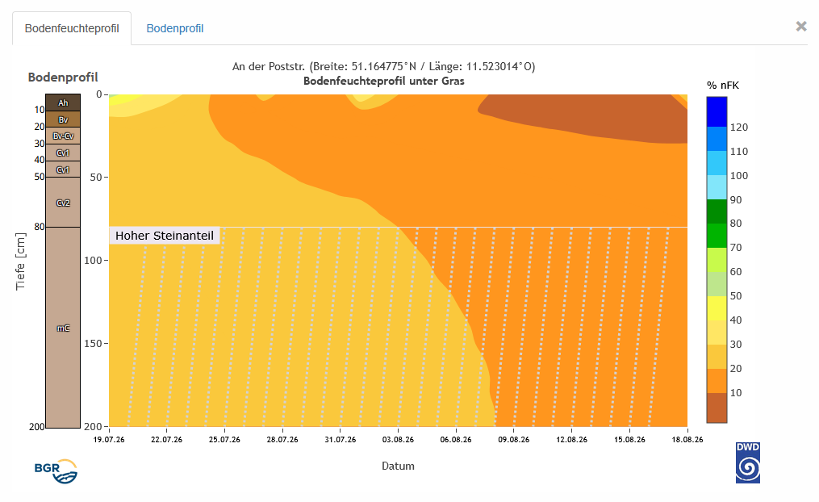Viewport: 819px width, 502px height.
Task: Click the 25.07.26 date axis label
Action: (224, 439)
